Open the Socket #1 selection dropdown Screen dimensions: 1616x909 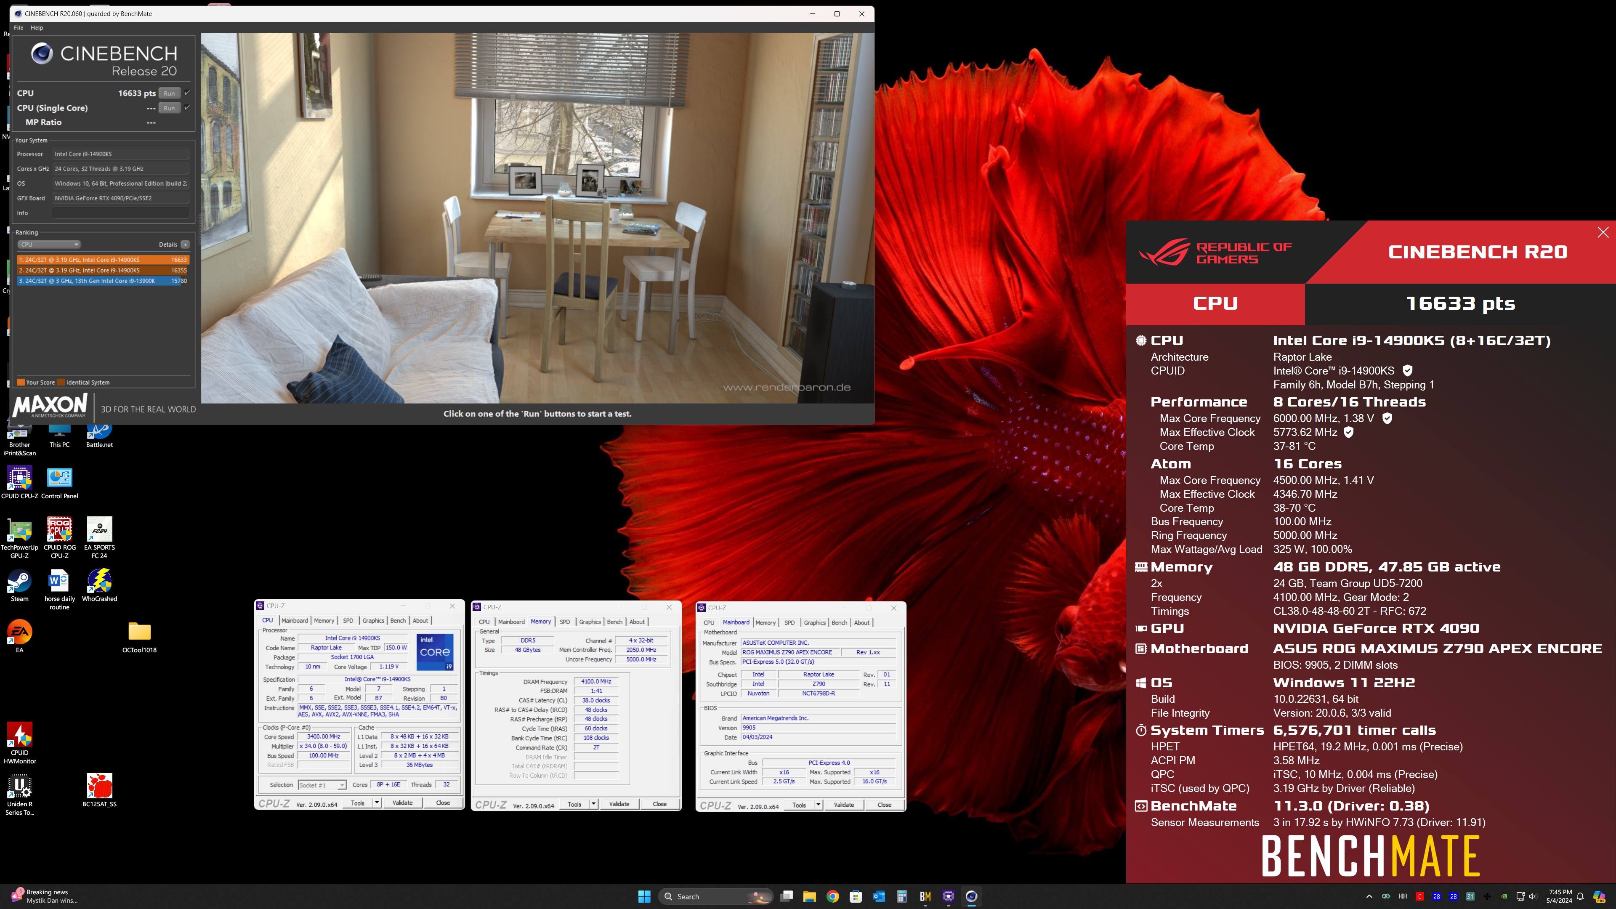point(322,785)
